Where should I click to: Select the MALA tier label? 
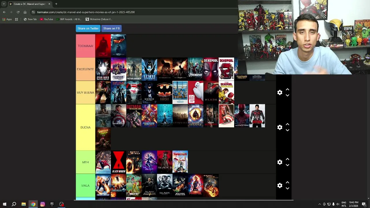pos(85,185)
